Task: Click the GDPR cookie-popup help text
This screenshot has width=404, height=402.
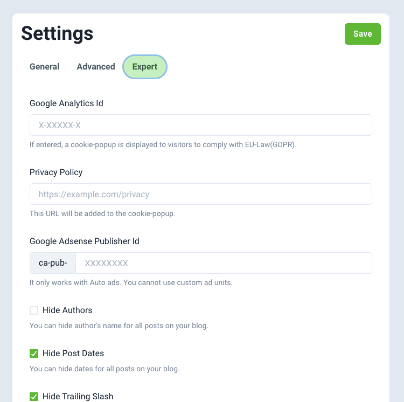Action: (x=163, y=144)
